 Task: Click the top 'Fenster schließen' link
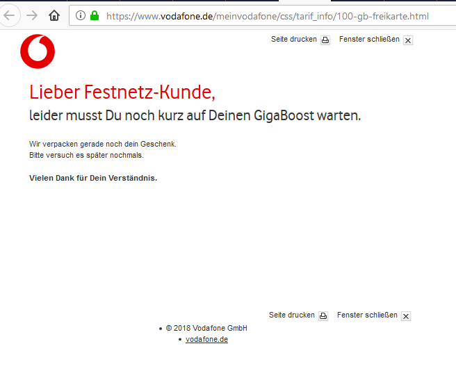coord(369,39)
